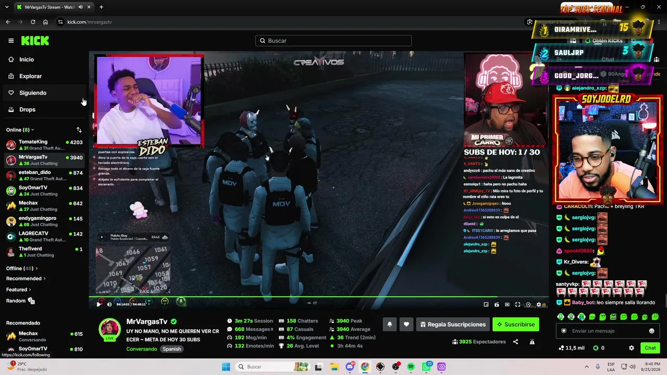The height and width of the screenshot is (375, 667).
Task: Open the LAGRECATV channel
Action: tap(44, 236)
